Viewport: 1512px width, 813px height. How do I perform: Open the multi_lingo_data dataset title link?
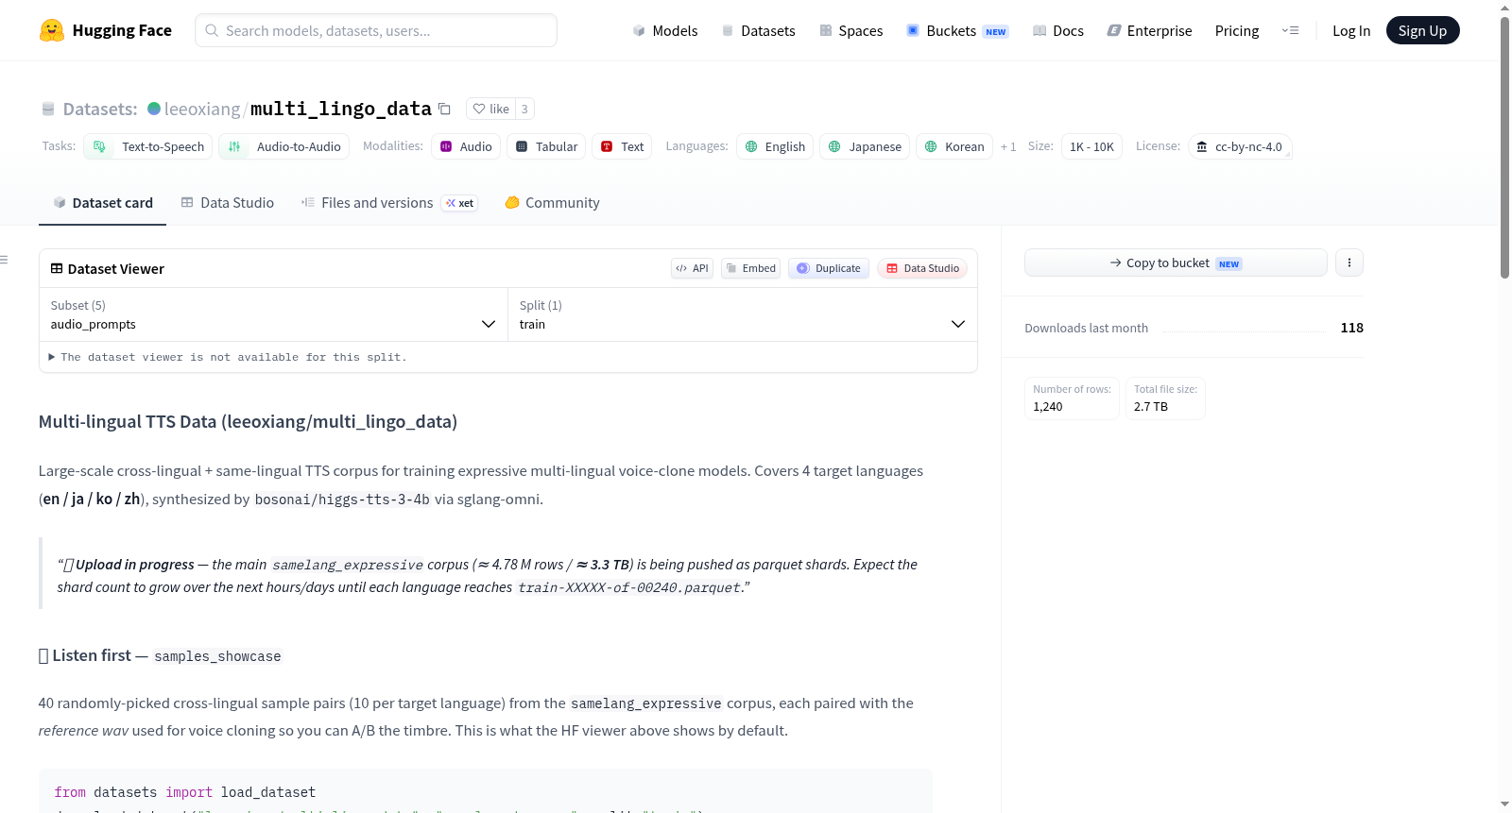click(x=341, y=109)
